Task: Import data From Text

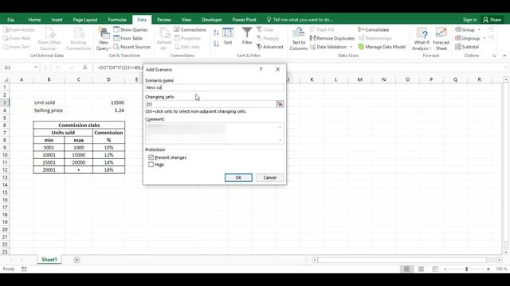Action: tap(16, 47)
